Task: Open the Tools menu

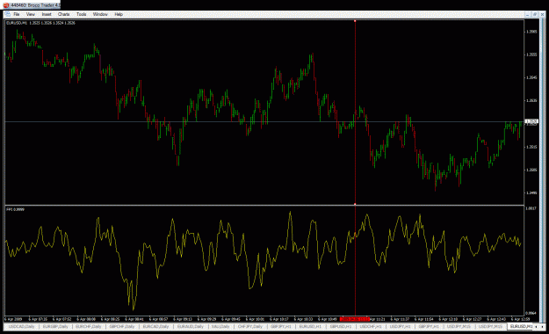Action: pyautogui.click(x=81, y=14)
